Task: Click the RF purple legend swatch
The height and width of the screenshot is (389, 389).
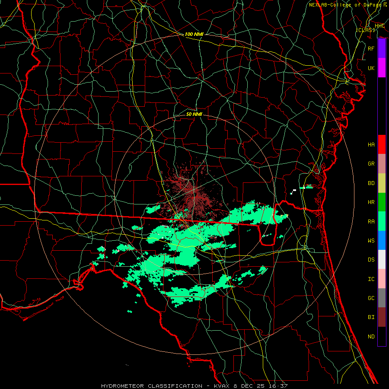Action: (382, 48)
